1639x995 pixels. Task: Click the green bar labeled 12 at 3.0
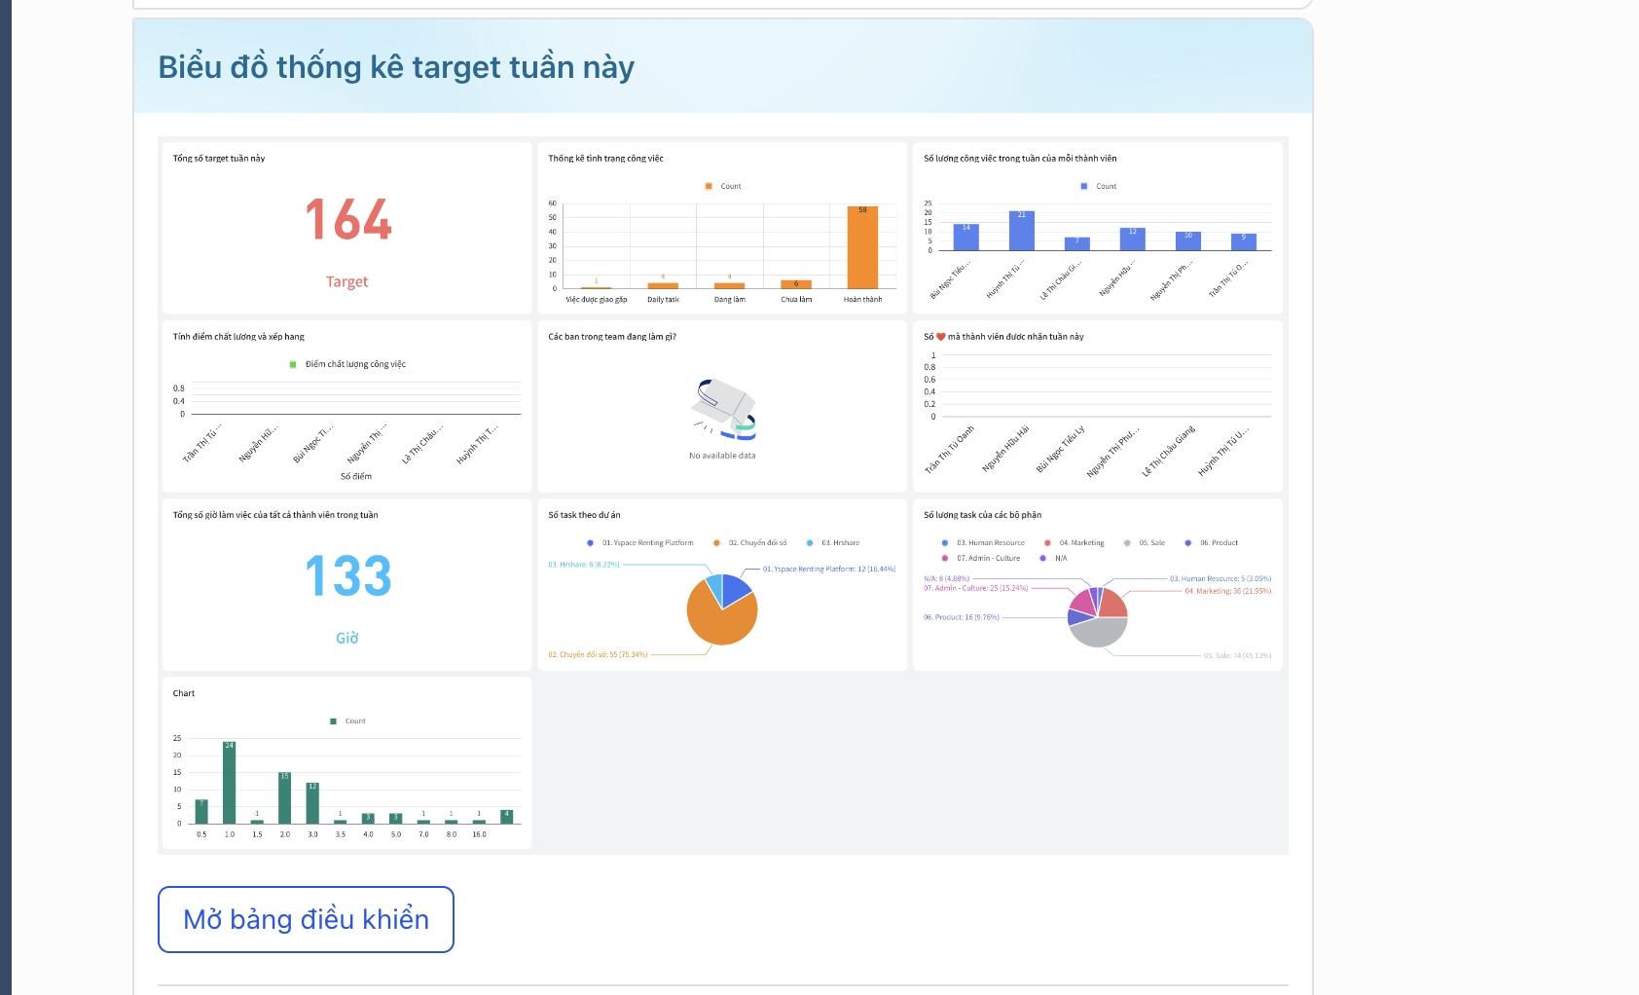pos(312,803)
